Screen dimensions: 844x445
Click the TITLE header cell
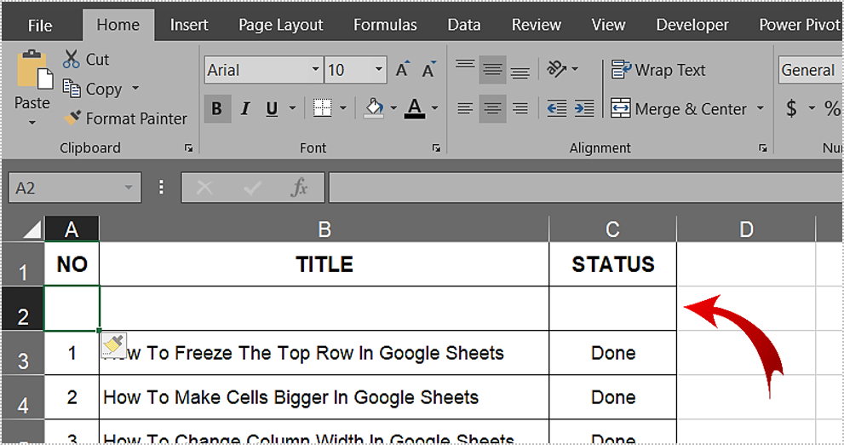(324, 264)
